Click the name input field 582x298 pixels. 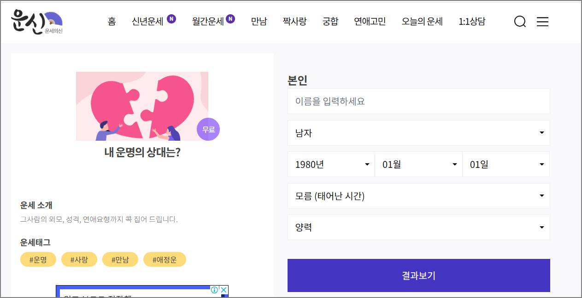click(418, 101)
